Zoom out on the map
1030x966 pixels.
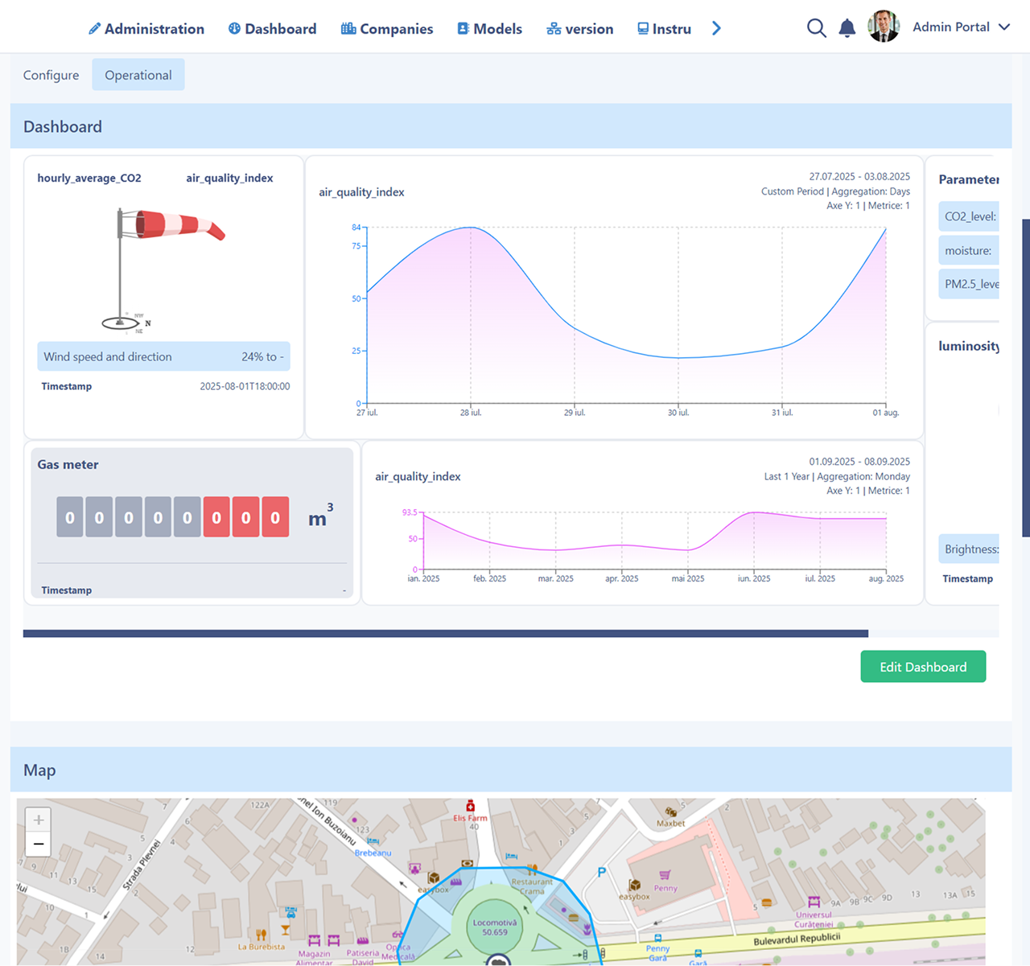click(x=38, y=844)
